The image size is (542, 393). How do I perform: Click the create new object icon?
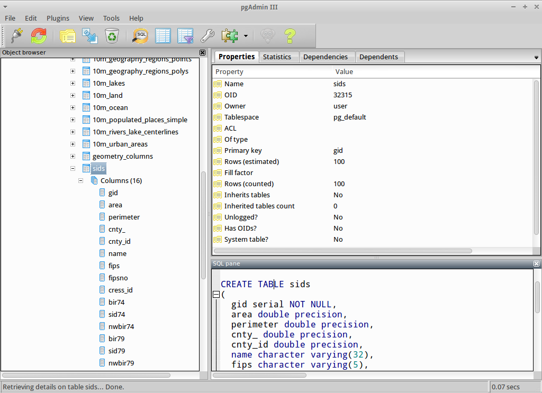pyautogui.click(x=89, y=36)
